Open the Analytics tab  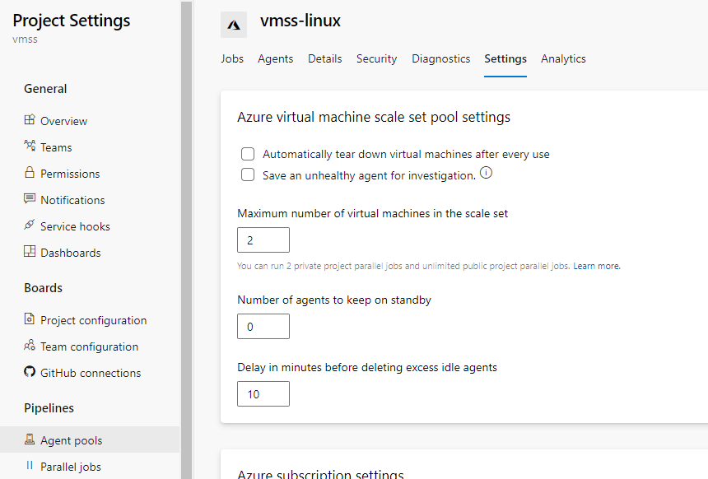[563, 58]
